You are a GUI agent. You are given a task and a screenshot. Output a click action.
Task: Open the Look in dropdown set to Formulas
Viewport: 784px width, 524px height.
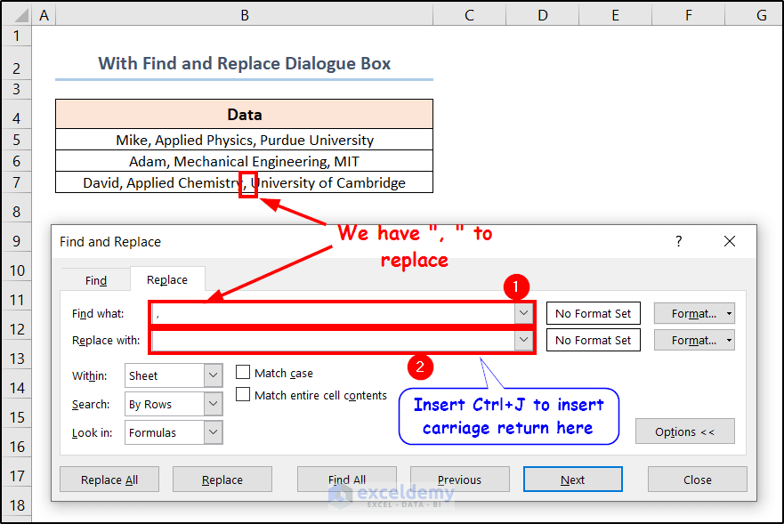213,432
